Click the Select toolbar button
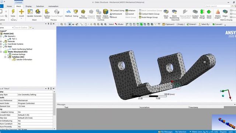 [111, 24]
